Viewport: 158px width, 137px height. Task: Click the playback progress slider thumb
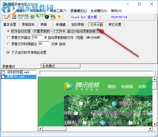pos(155,73)
